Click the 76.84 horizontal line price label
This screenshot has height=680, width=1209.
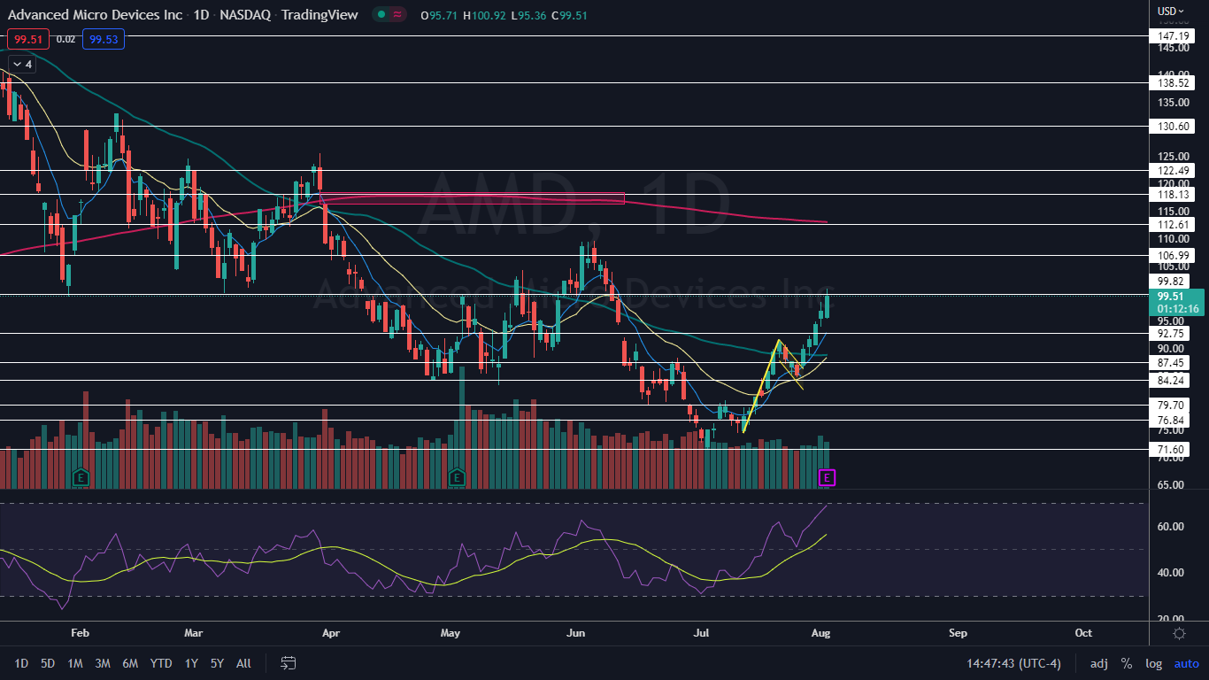pyautogui.click(x=1172, y=421)
